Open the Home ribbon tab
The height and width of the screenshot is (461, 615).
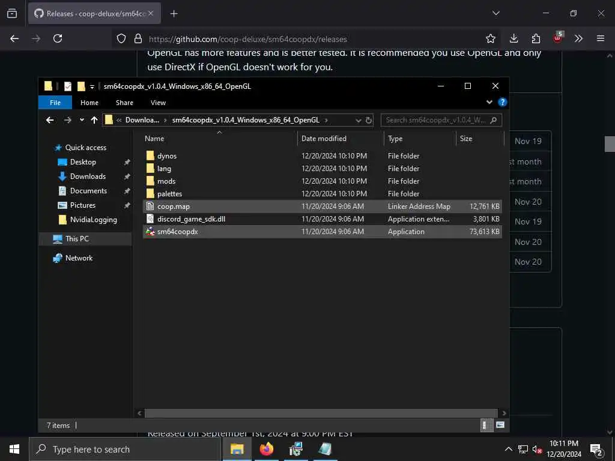(89, 103)
